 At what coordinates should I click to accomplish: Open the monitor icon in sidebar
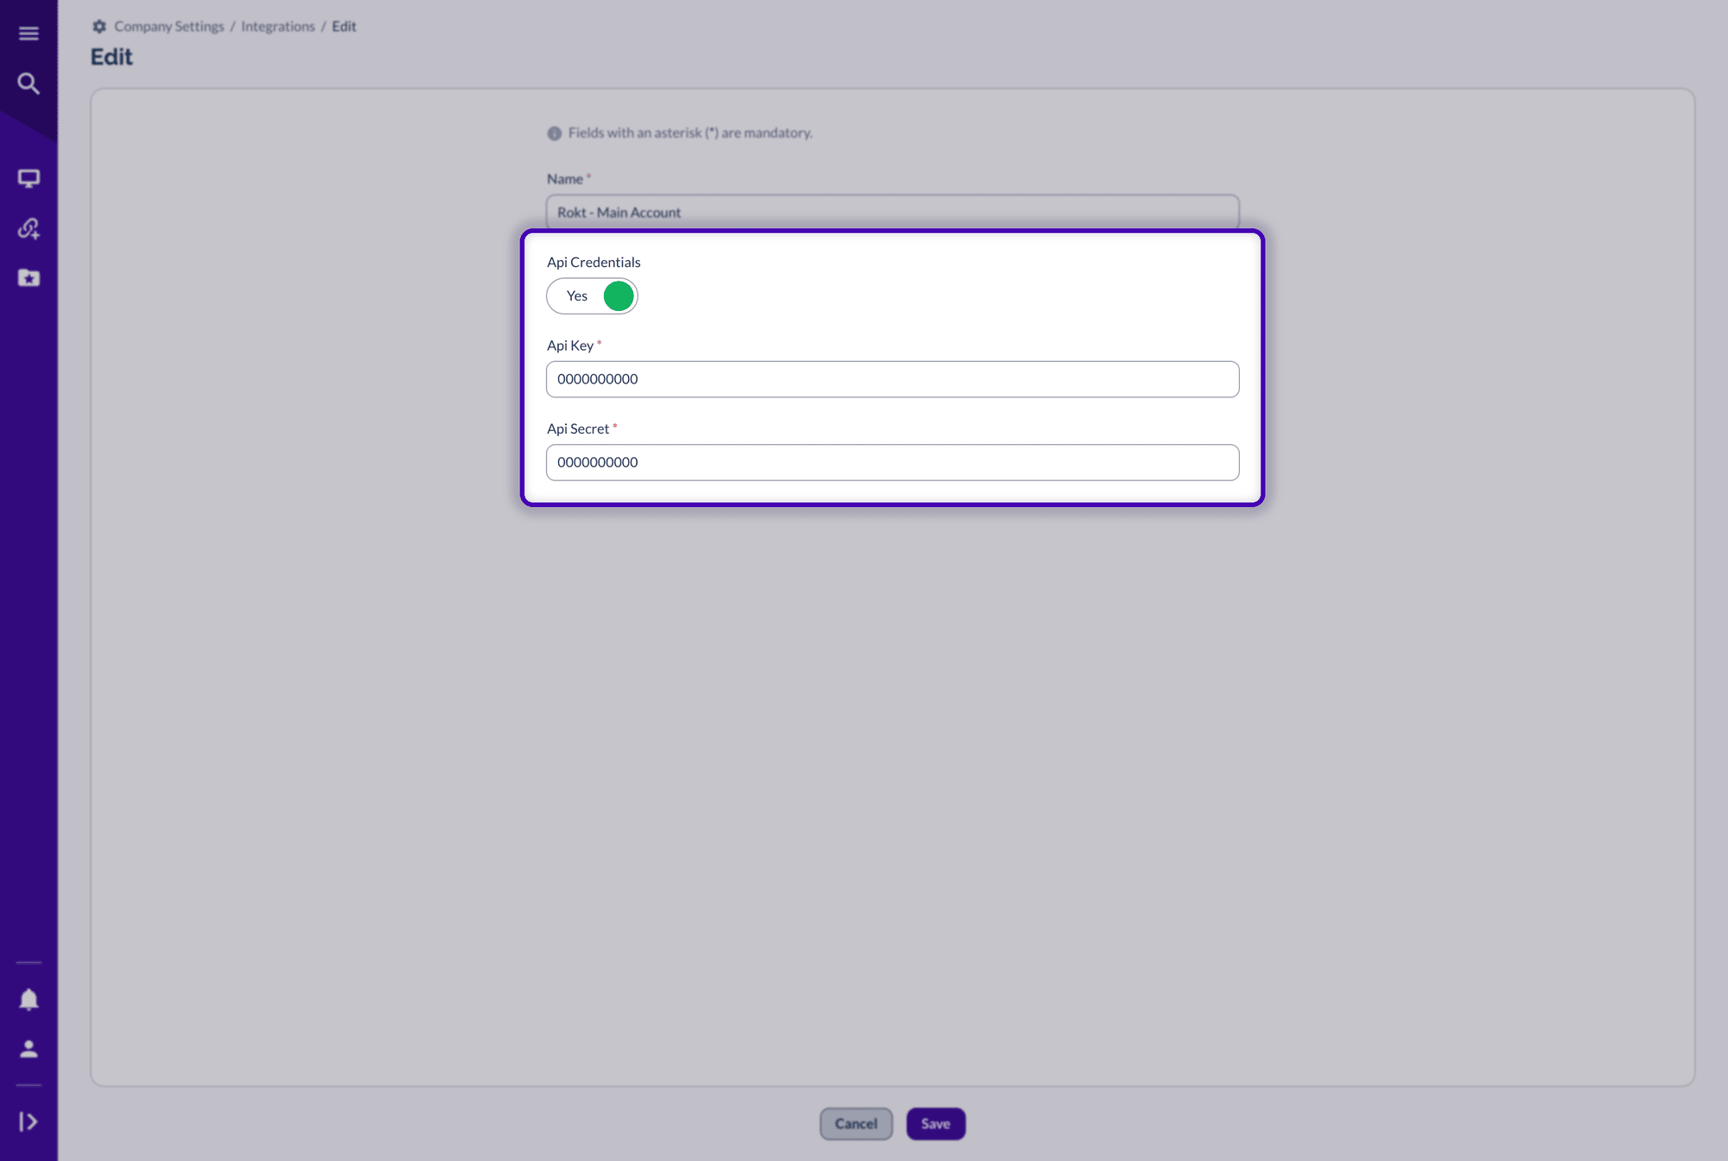click(x=29, y=179)
